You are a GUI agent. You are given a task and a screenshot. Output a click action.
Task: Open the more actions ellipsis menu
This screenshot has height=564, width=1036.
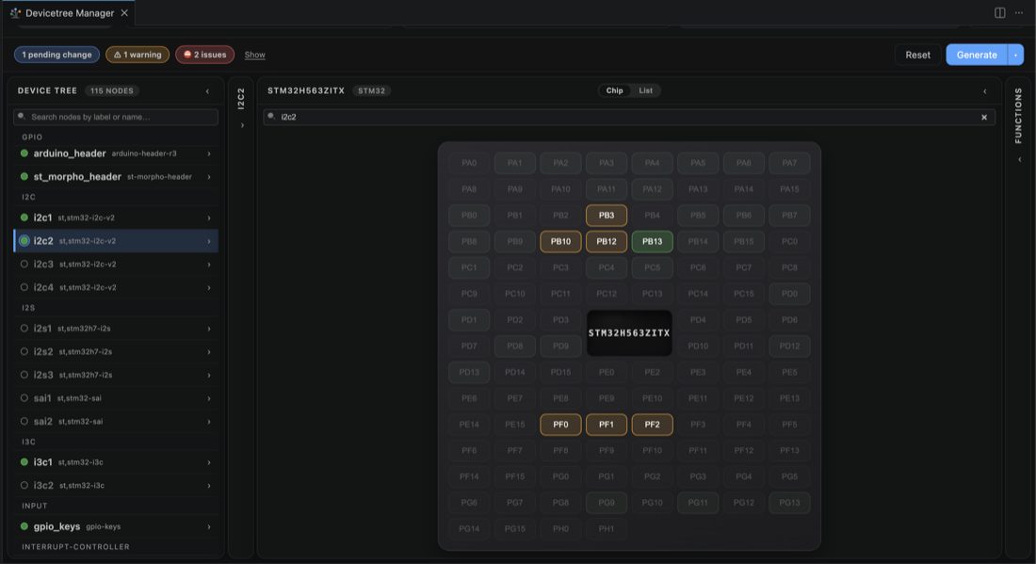[x=1019, y=12]
